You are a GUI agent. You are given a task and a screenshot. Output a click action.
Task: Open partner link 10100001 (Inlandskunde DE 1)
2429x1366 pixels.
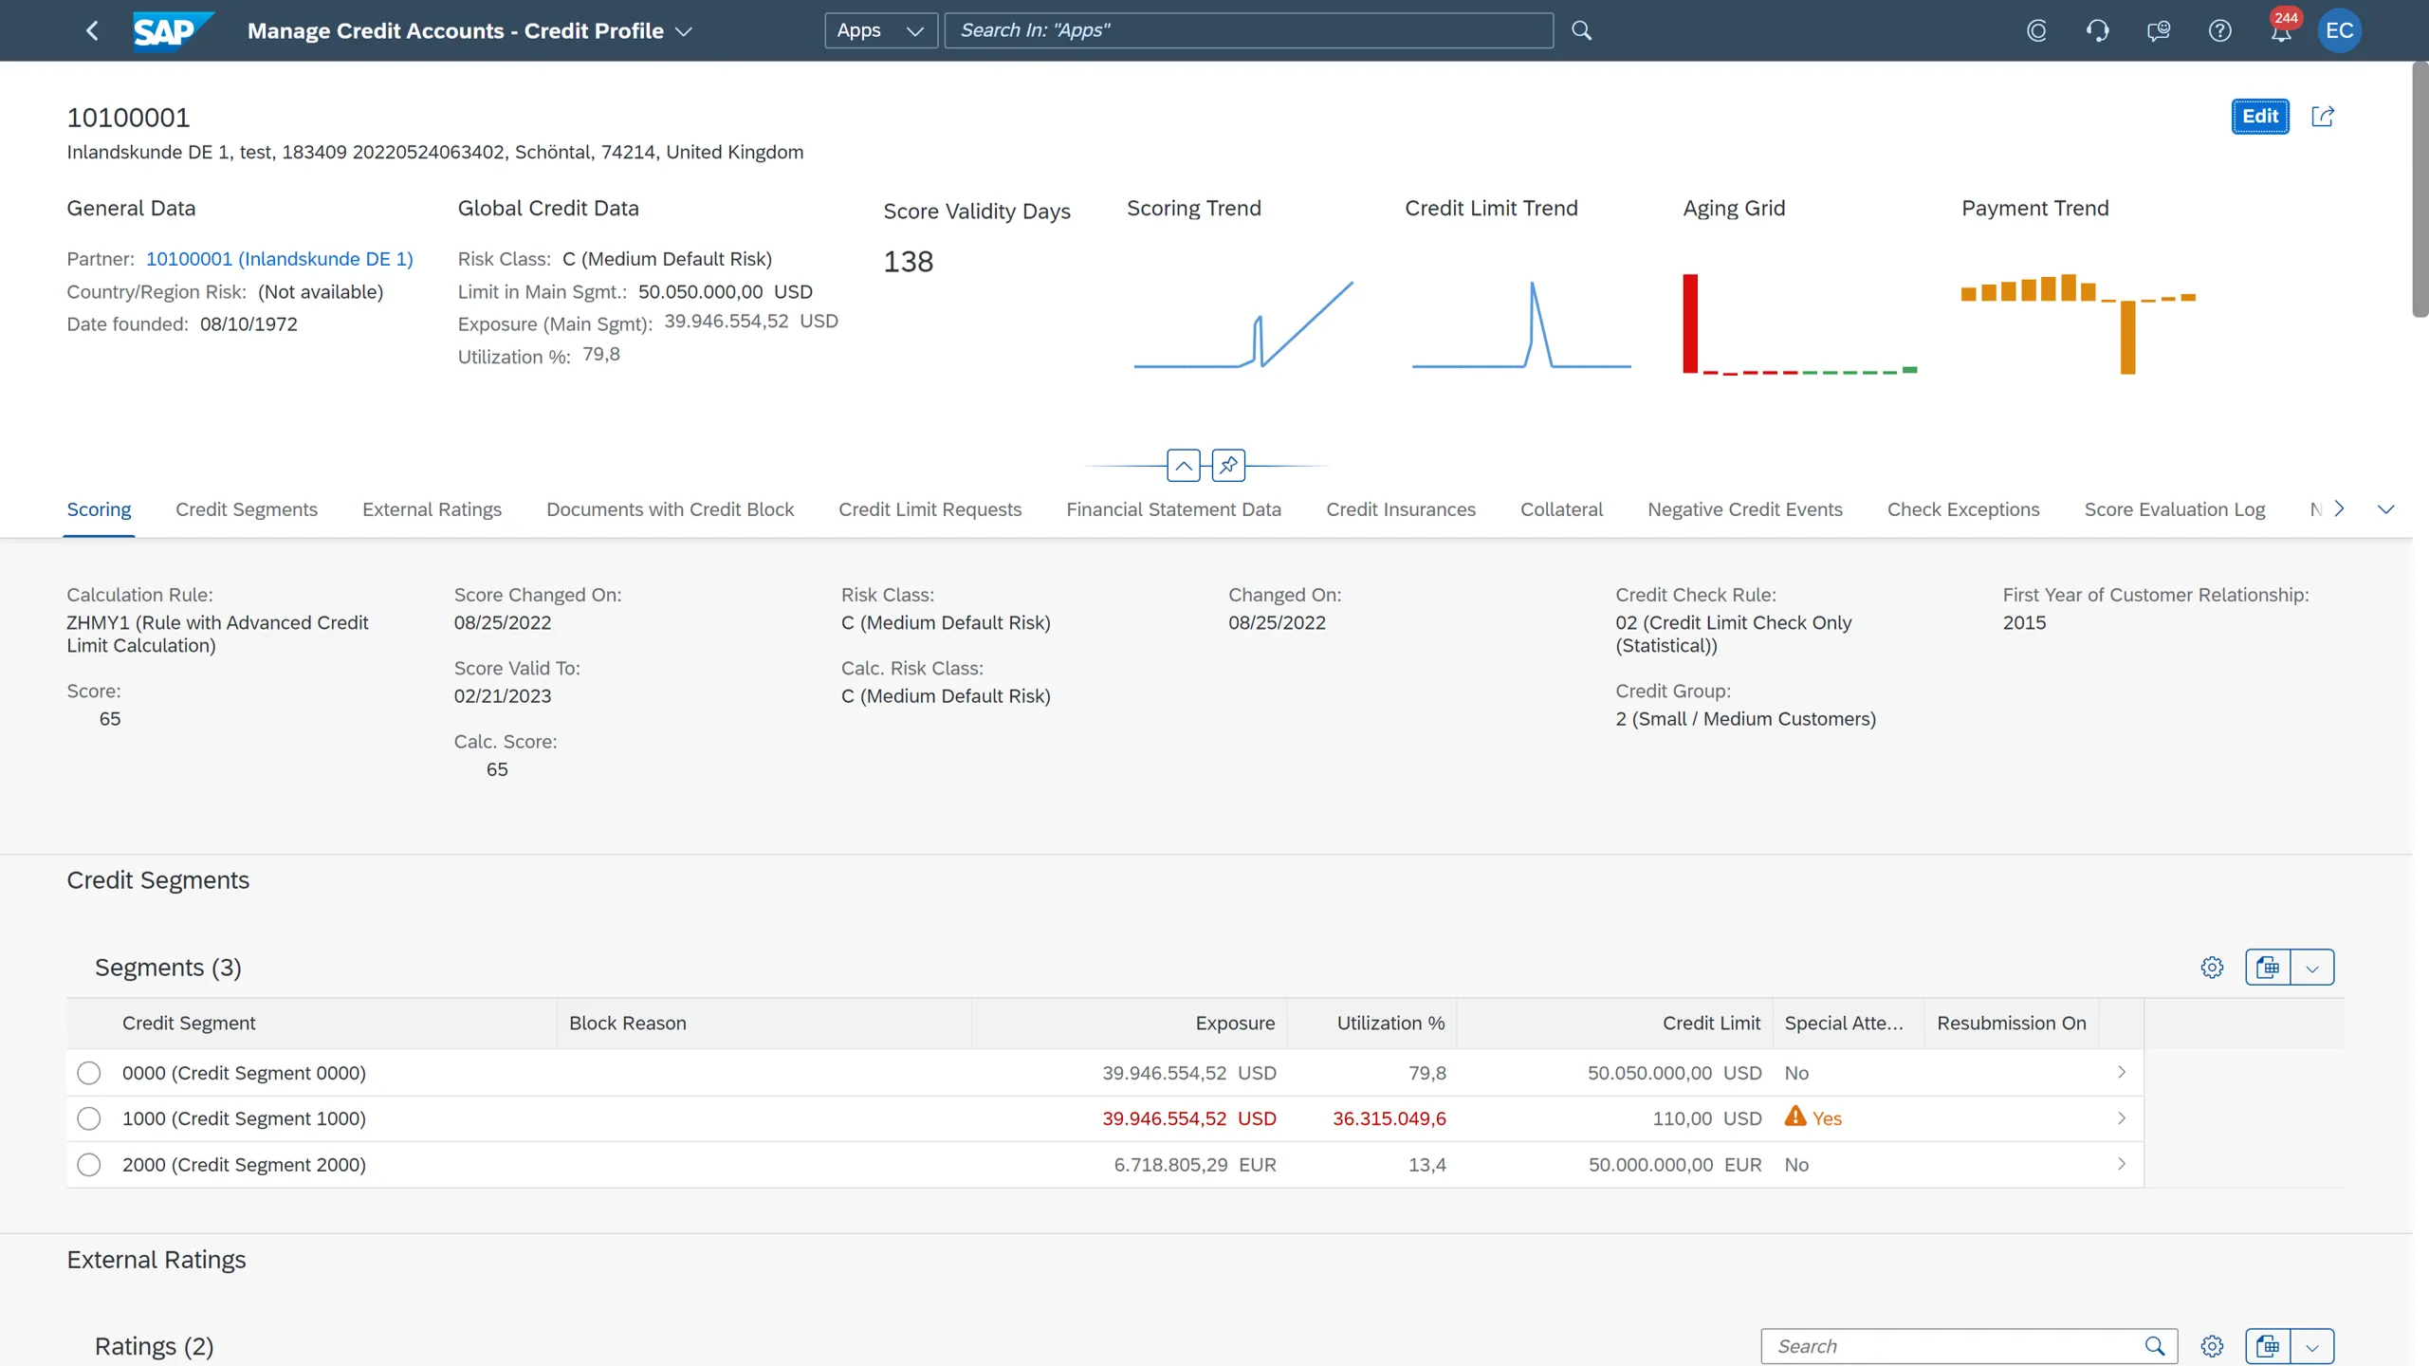click(x=278, y=258)
